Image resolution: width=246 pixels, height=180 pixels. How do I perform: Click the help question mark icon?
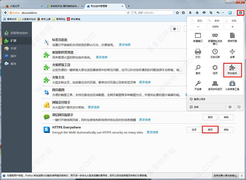(x=230, y=107)
